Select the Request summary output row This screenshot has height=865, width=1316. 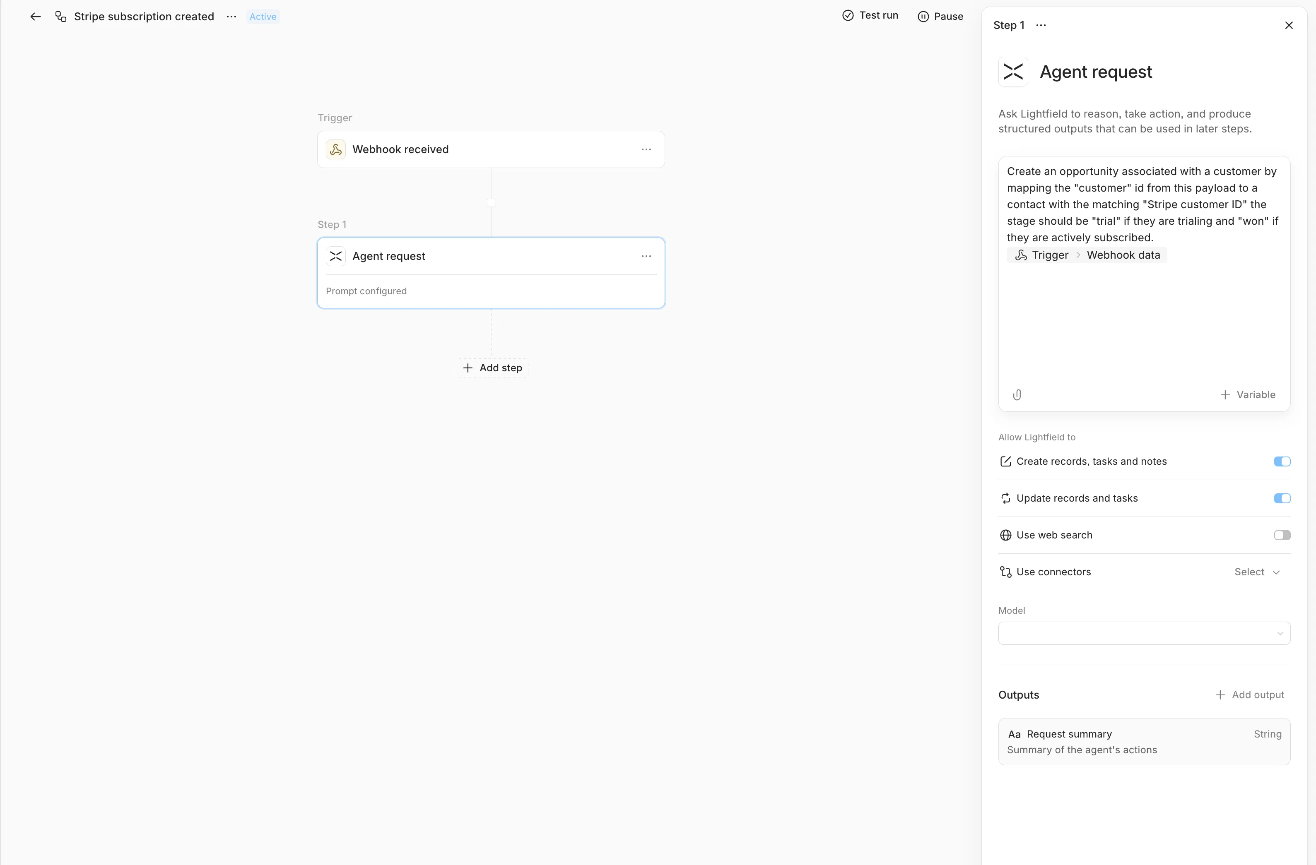pos(1143,742)
